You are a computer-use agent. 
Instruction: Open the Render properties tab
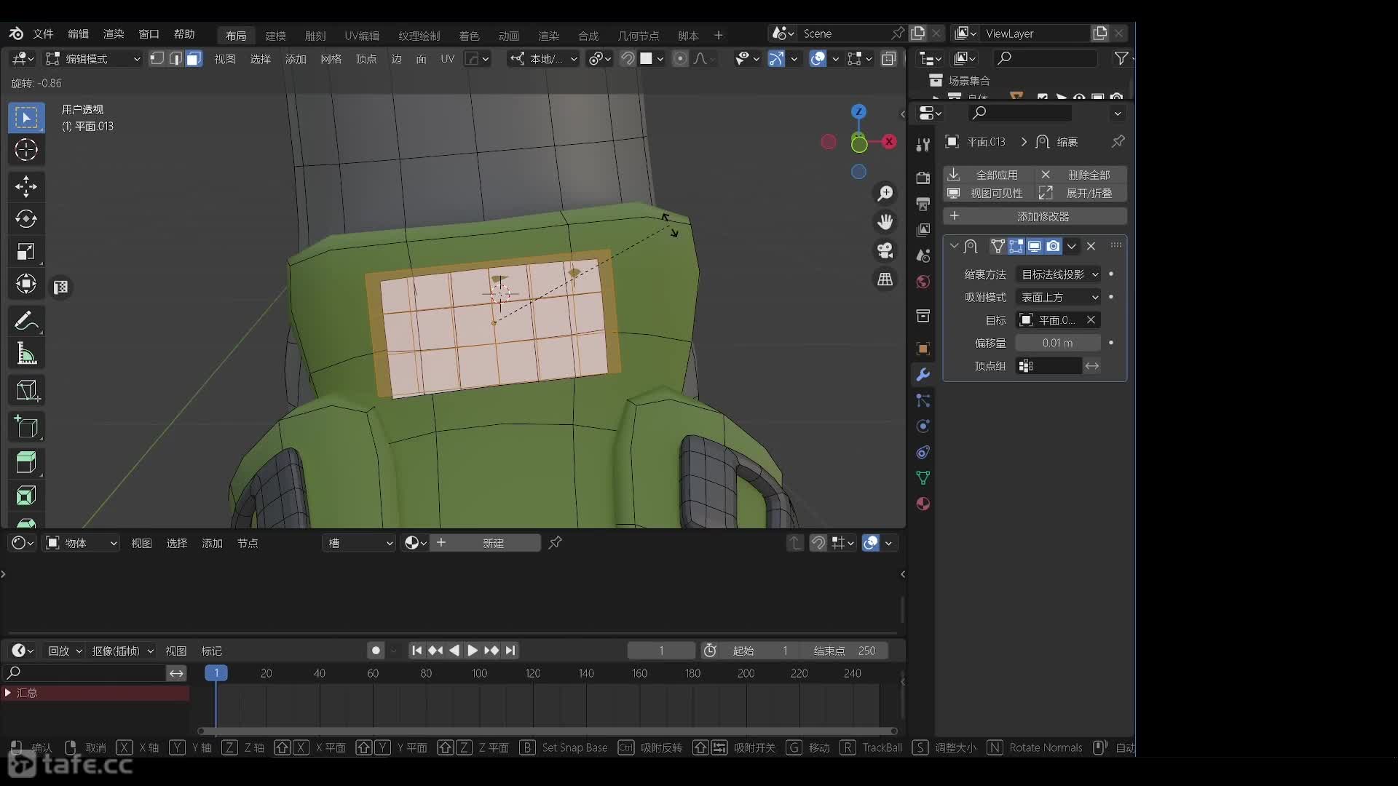point(923,178)
